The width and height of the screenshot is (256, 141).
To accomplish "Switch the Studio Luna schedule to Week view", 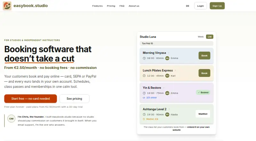I will (x=201, y=37).
